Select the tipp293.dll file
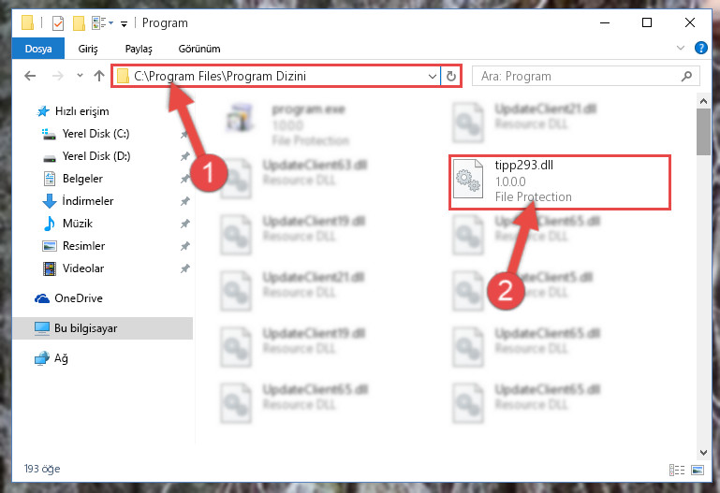Viewport: 720px width, 493px height. click(x=559, y=182)
